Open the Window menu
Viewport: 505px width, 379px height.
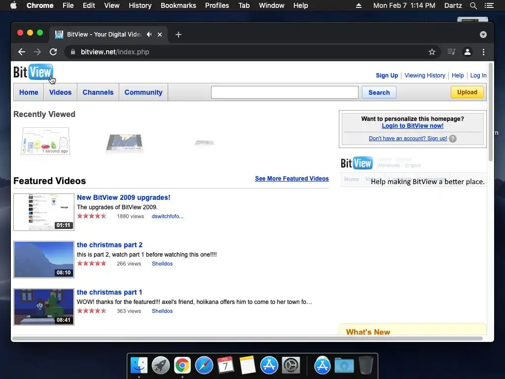pos(272,5)
